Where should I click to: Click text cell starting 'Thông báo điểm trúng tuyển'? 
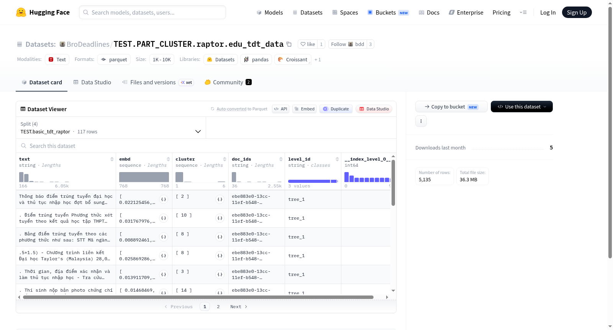tap(66, 199)
